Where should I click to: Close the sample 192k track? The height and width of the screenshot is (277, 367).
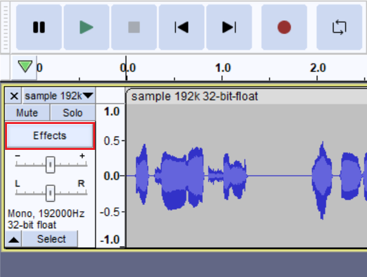(x=14, y=95)
